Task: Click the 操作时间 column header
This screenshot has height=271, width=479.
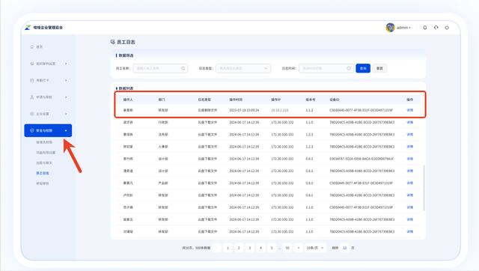Action: (x=236, y=100)
